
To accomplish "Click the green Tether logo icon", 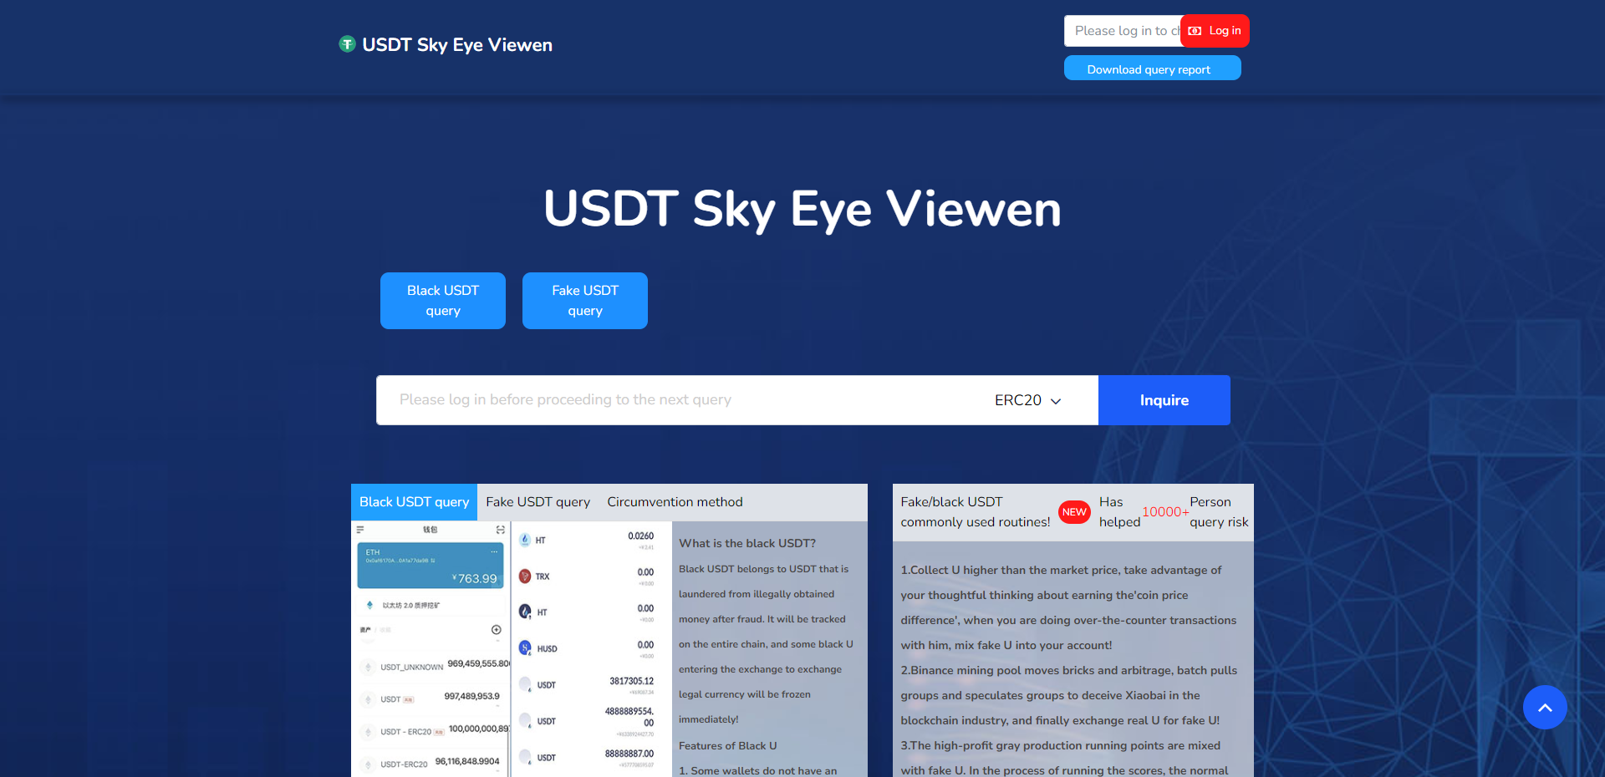I will pyautogui.click(x=347, y=44).
